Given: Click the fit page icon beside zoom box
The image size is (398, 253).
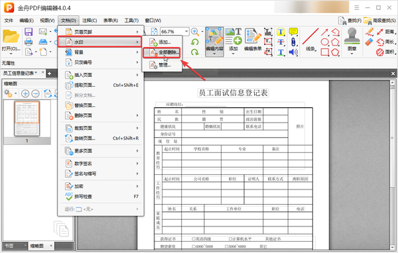Looking at the screenshot, I should coord(154,31).
